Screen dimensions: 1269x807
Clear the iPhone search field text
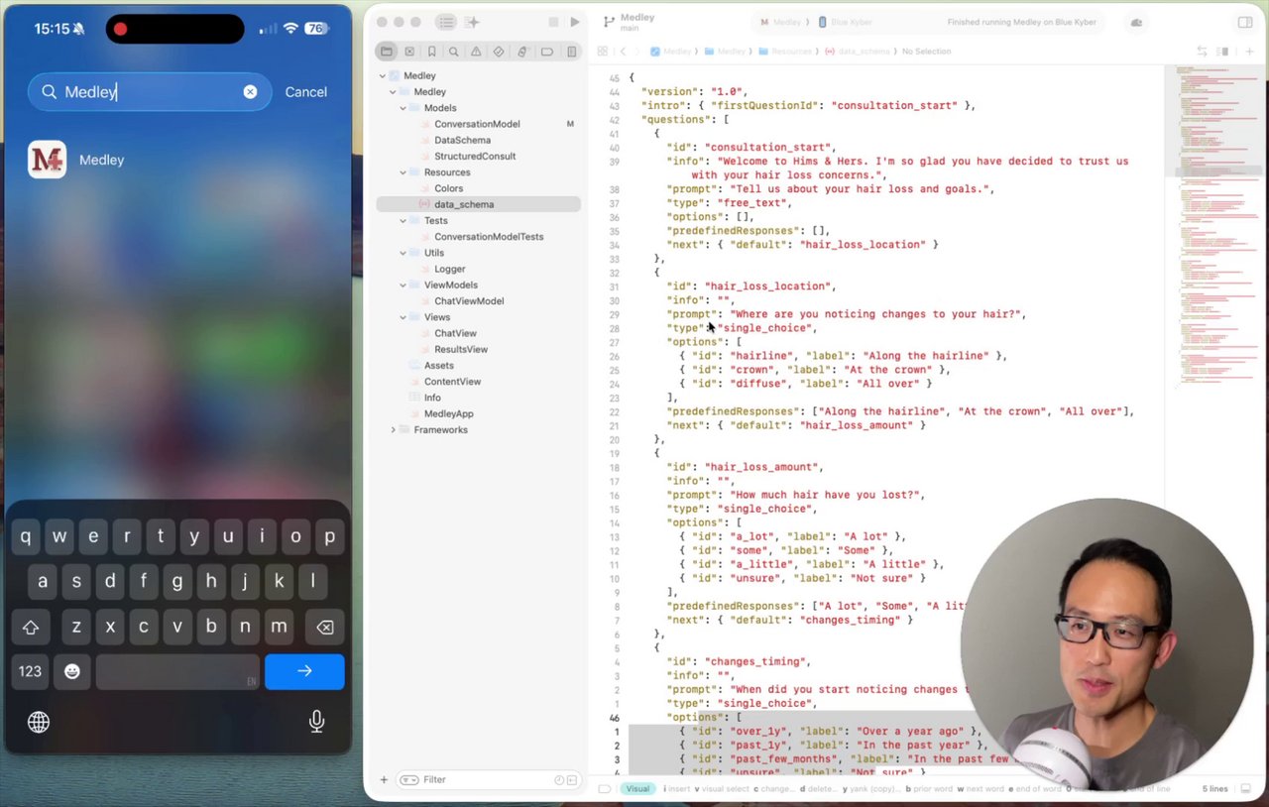click(250, 91)
